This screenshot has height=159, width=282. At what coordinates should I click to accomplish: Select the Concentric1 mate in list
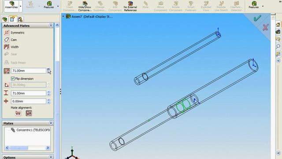tap(31, 130)
